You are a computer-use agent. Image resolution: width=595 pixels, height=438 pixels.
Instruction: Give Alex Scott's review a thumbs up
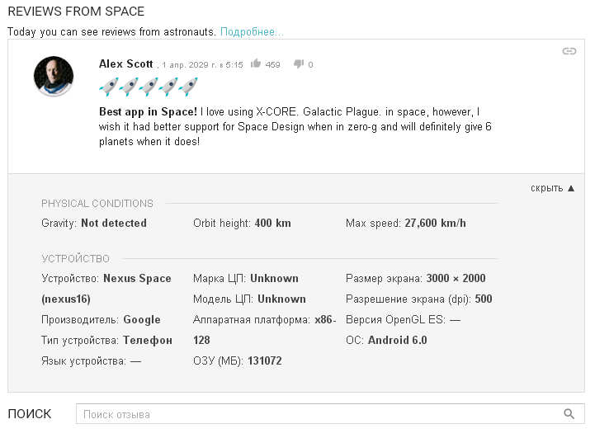click(256, 64)
